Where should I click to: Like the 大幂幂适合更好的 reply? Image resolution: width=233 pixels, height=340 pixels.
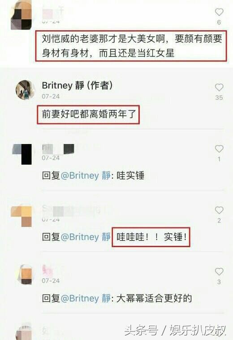point(219,271)
